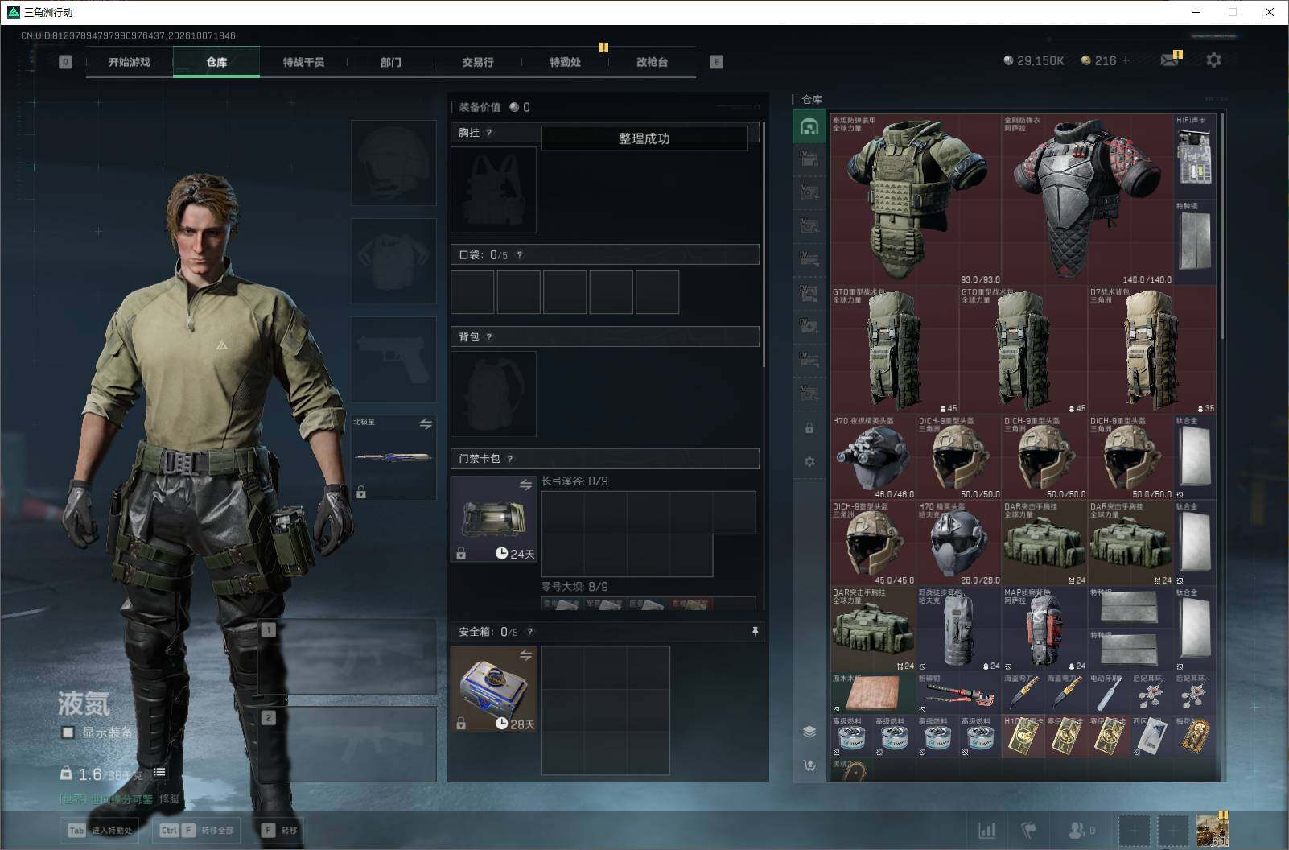Click the player avatar thumbnail bottom right
The height and width of the screenshot is (850, 1289).
pyautogui.click(x=1212, y=830)
